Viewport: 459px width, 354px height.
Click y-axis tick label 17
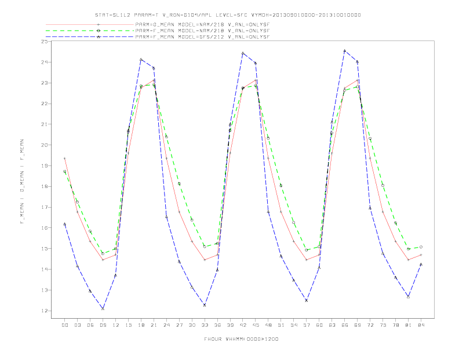click(45, 208)
